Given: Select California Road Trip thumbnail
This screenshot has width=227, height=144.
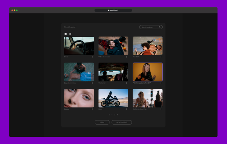Looking at the screenshot, I should [148, 98].
